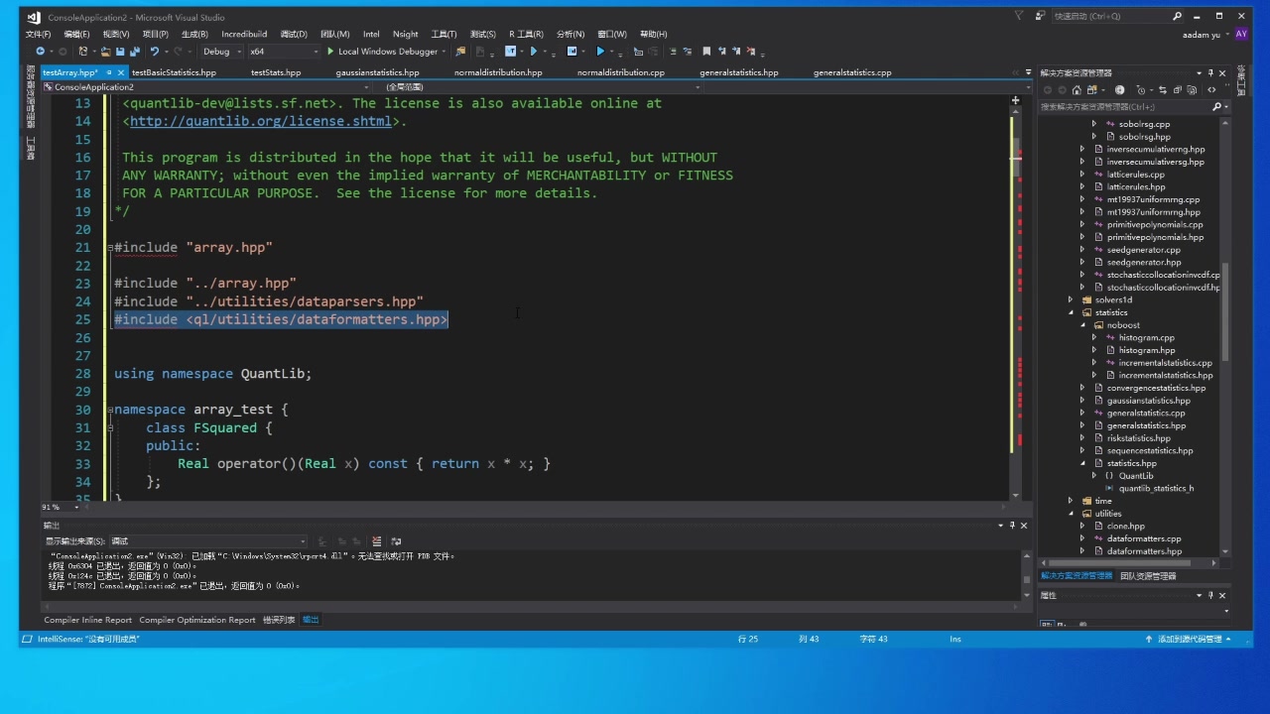Click Collapse All icon in Solution Explorer
Viewport: 1270px width, 714px height.
1178,90
